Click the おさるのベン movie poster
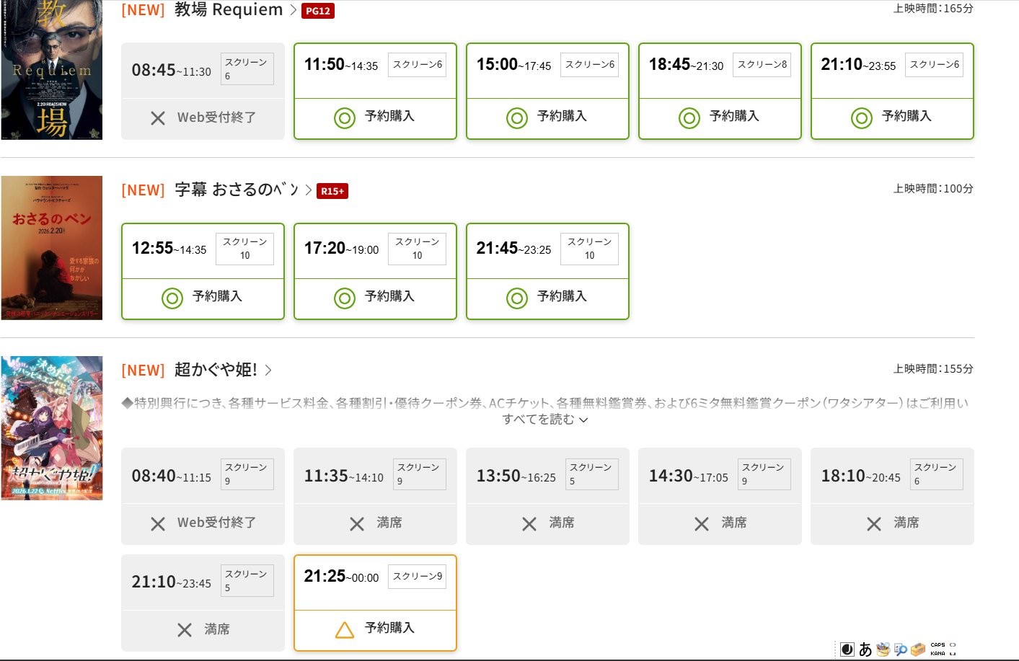This screenshot has width=1019, height=661. pyautogui.click(x=52, y=247)
